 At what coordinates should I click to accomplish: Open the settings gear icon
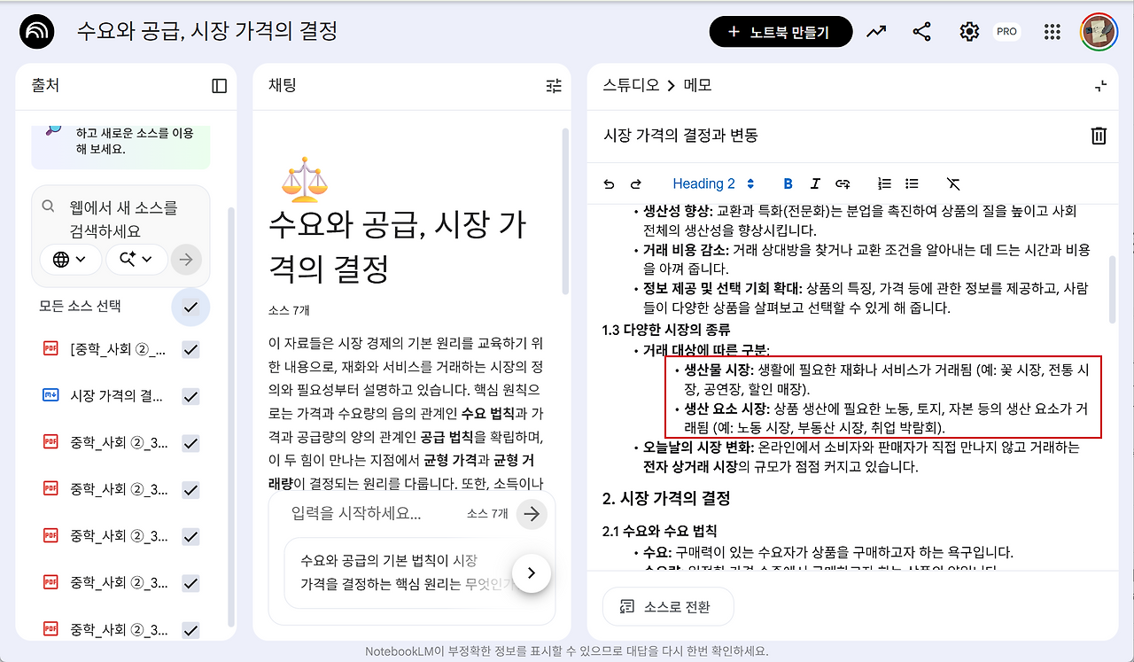[969, 32]
